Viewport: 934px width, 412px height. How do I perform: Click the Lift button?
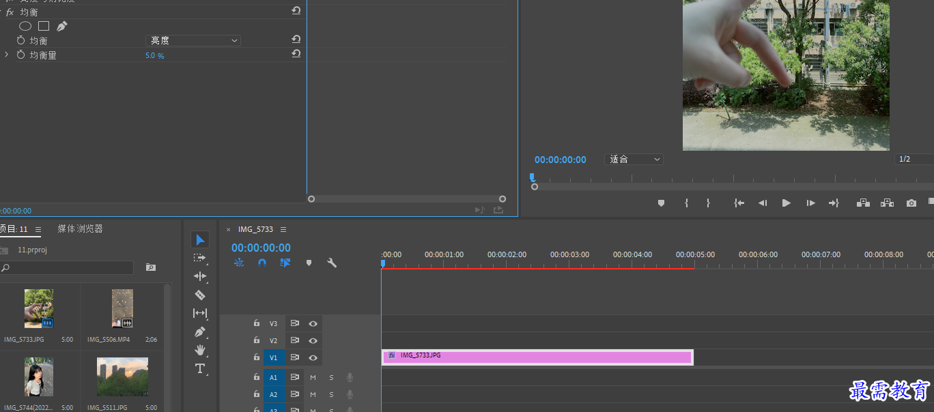click(x=863, y=203)
